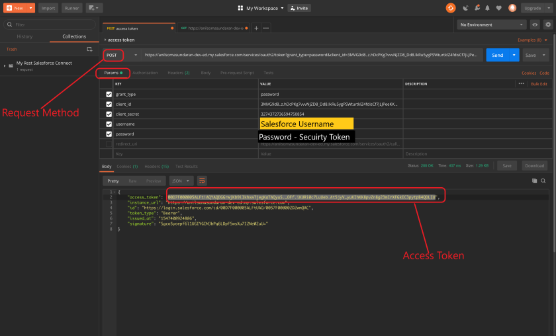Click the Invite button
556x336 pixels.
click(299, 8)
